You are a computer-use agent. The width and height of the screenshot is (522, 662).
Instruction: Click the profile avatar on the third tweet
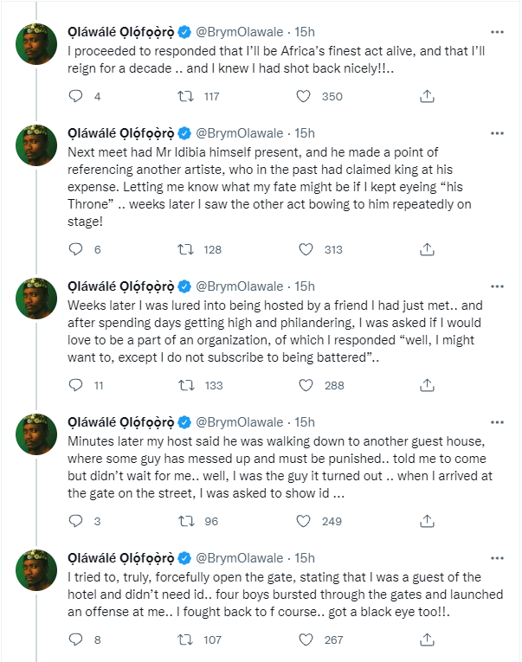[x=37, y=299]
